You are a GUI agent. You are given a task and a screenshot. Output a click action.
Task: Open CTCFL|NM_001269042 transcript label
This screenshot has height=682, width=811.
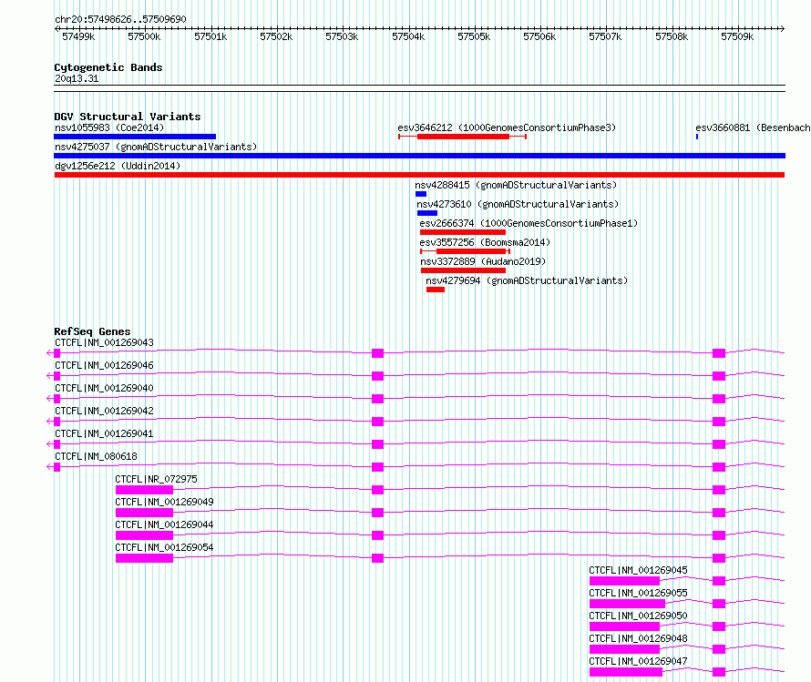pyautogui.click(x=104, y=411)
